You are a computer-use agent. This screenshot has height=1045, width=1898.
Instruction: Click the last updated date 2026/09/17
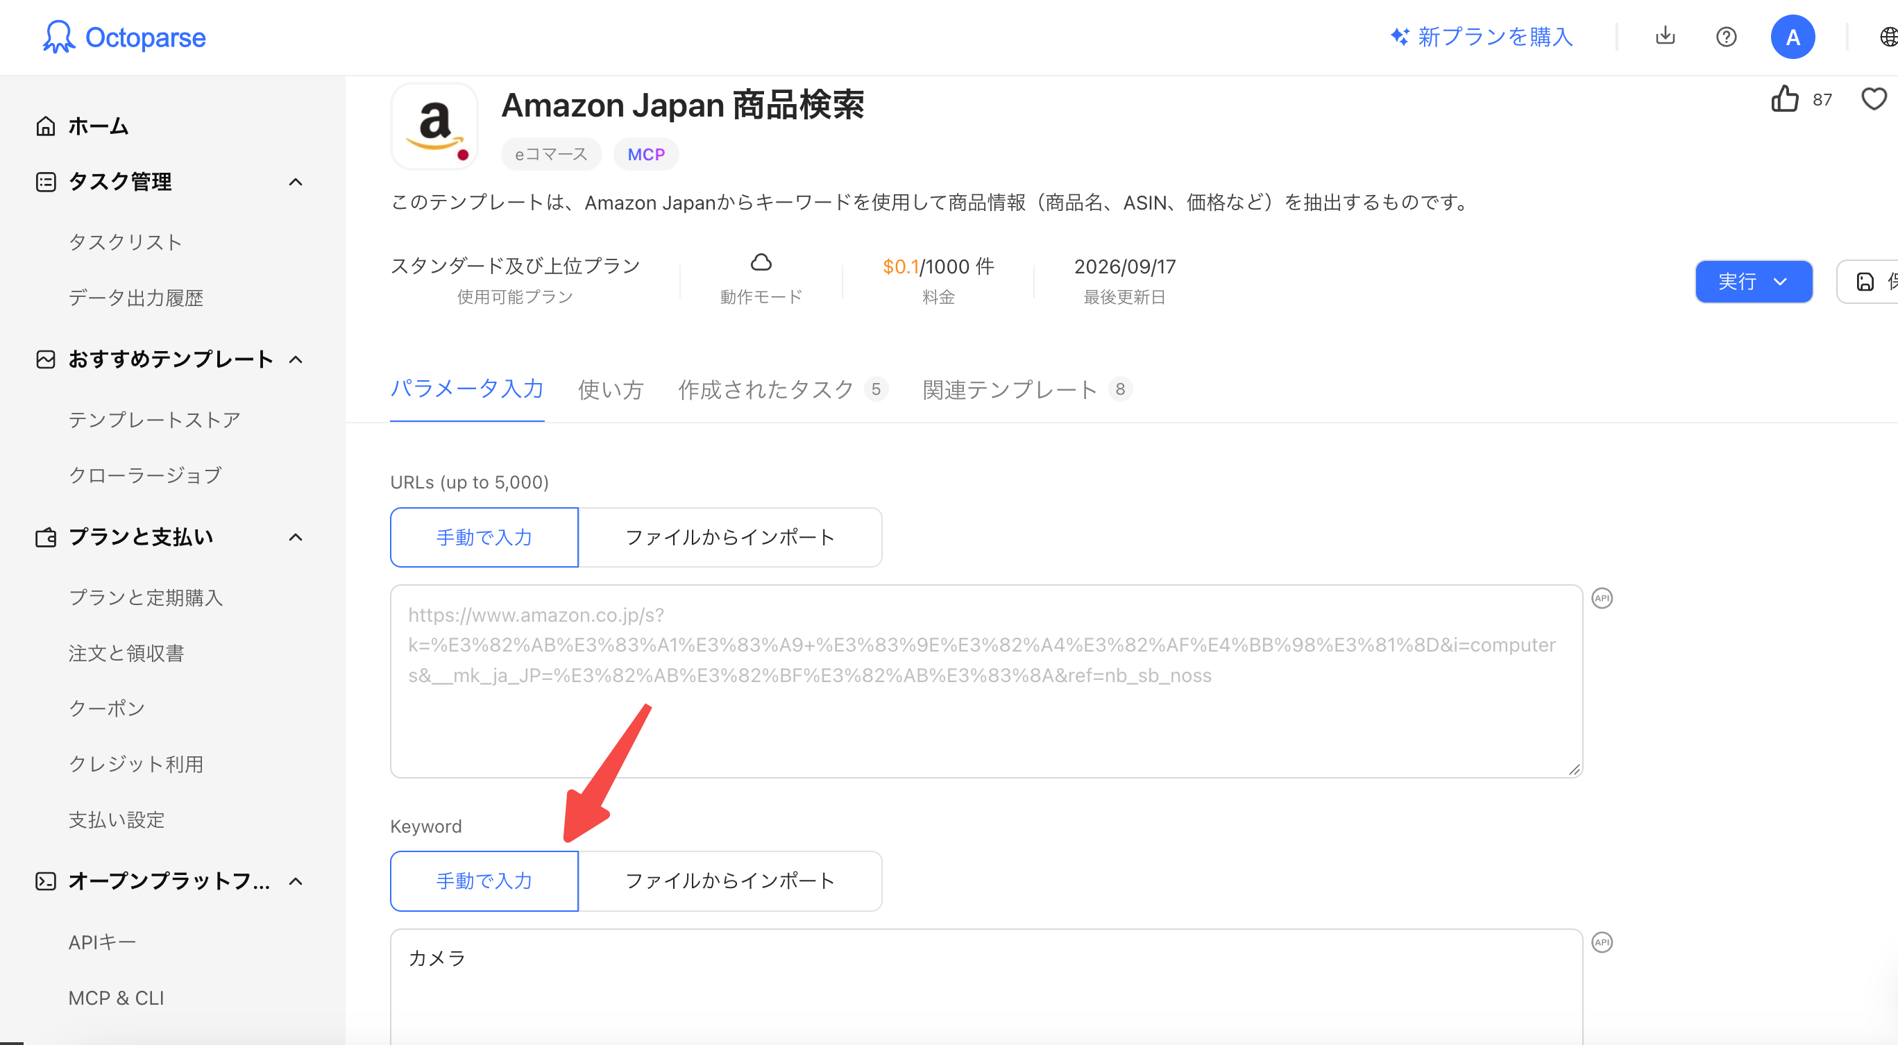click(x=1124, y=266)
